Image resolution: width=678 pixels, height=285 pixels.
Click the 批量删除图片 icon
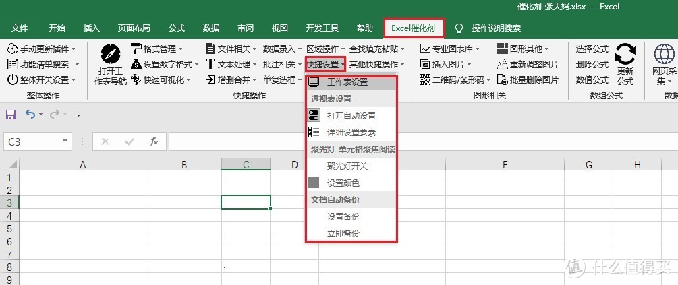click(502, 80)
